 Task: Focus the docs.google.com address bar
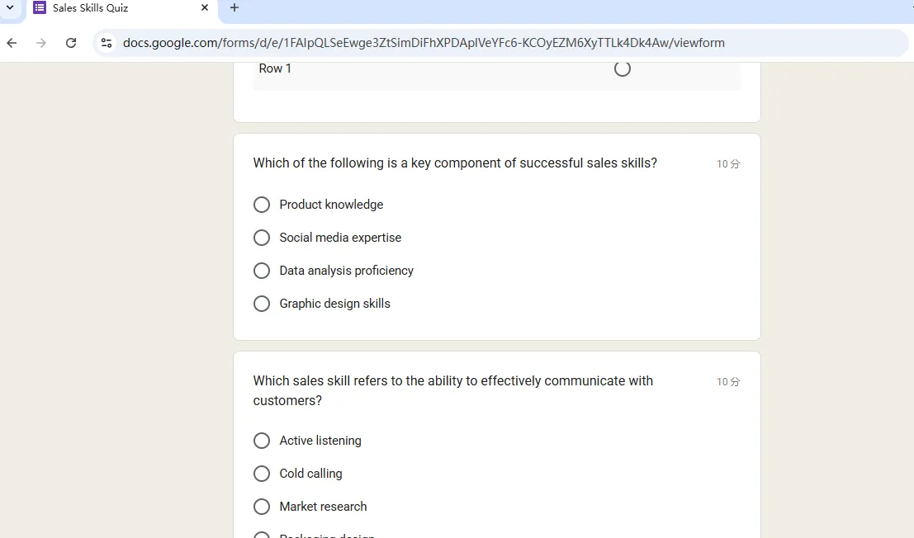(x=423, y=43)
